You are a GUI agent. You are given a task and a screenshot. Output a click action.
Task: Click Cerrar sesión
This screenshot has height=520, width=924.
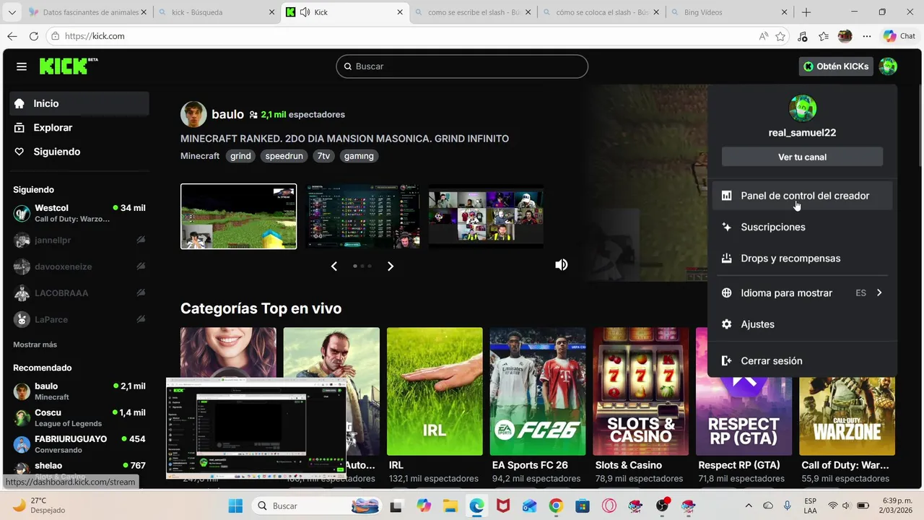click(x=802, y=361)
